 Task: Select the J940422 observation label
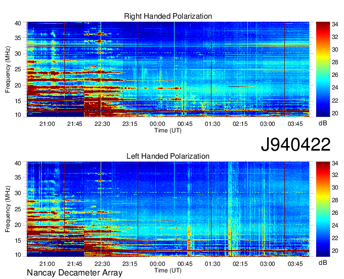pyautogui.click(x=295, y=145)
